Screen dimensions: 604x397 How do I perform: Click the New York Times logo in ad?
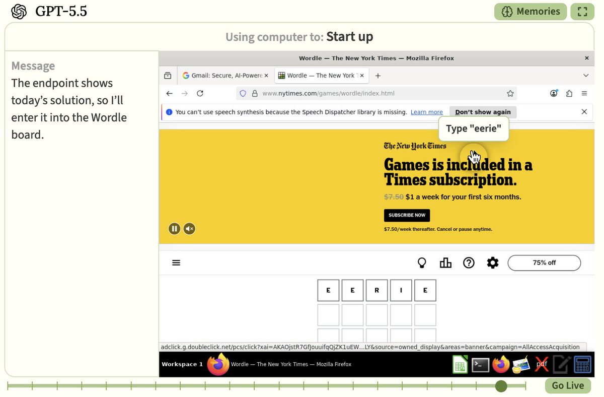click(x=415, y=146)
